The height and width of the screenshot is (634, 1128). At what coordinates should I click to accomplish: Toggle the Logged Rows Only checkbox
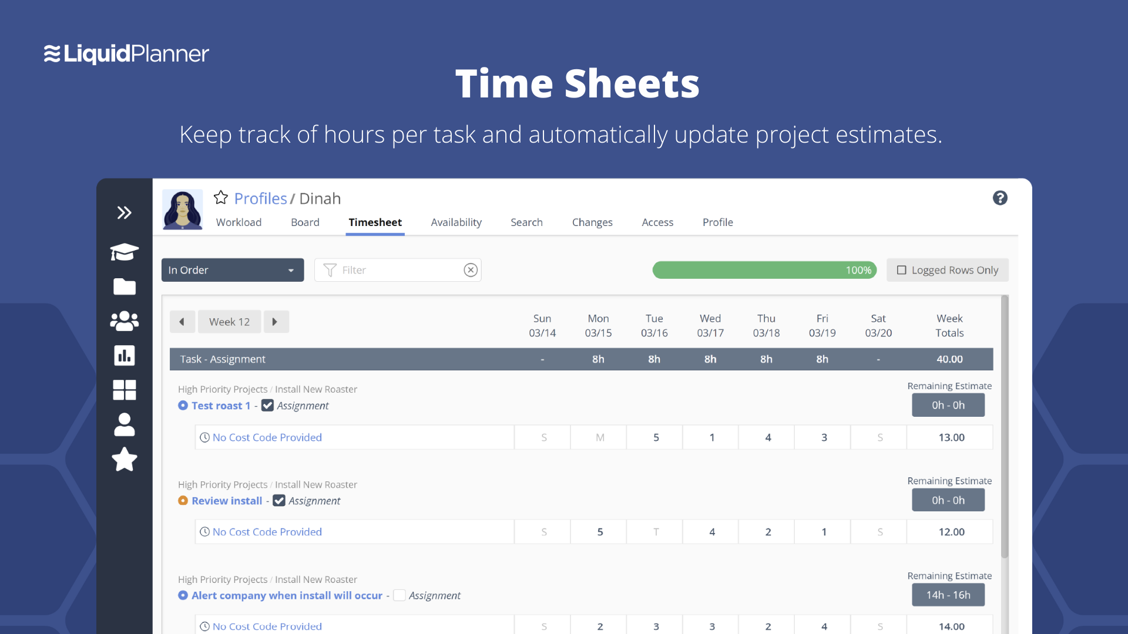(x=900, y=270)
